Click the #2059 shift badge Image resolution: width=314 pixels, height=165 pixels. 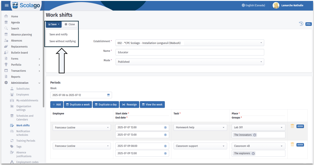pyautogui.click(x=300, y=126)
